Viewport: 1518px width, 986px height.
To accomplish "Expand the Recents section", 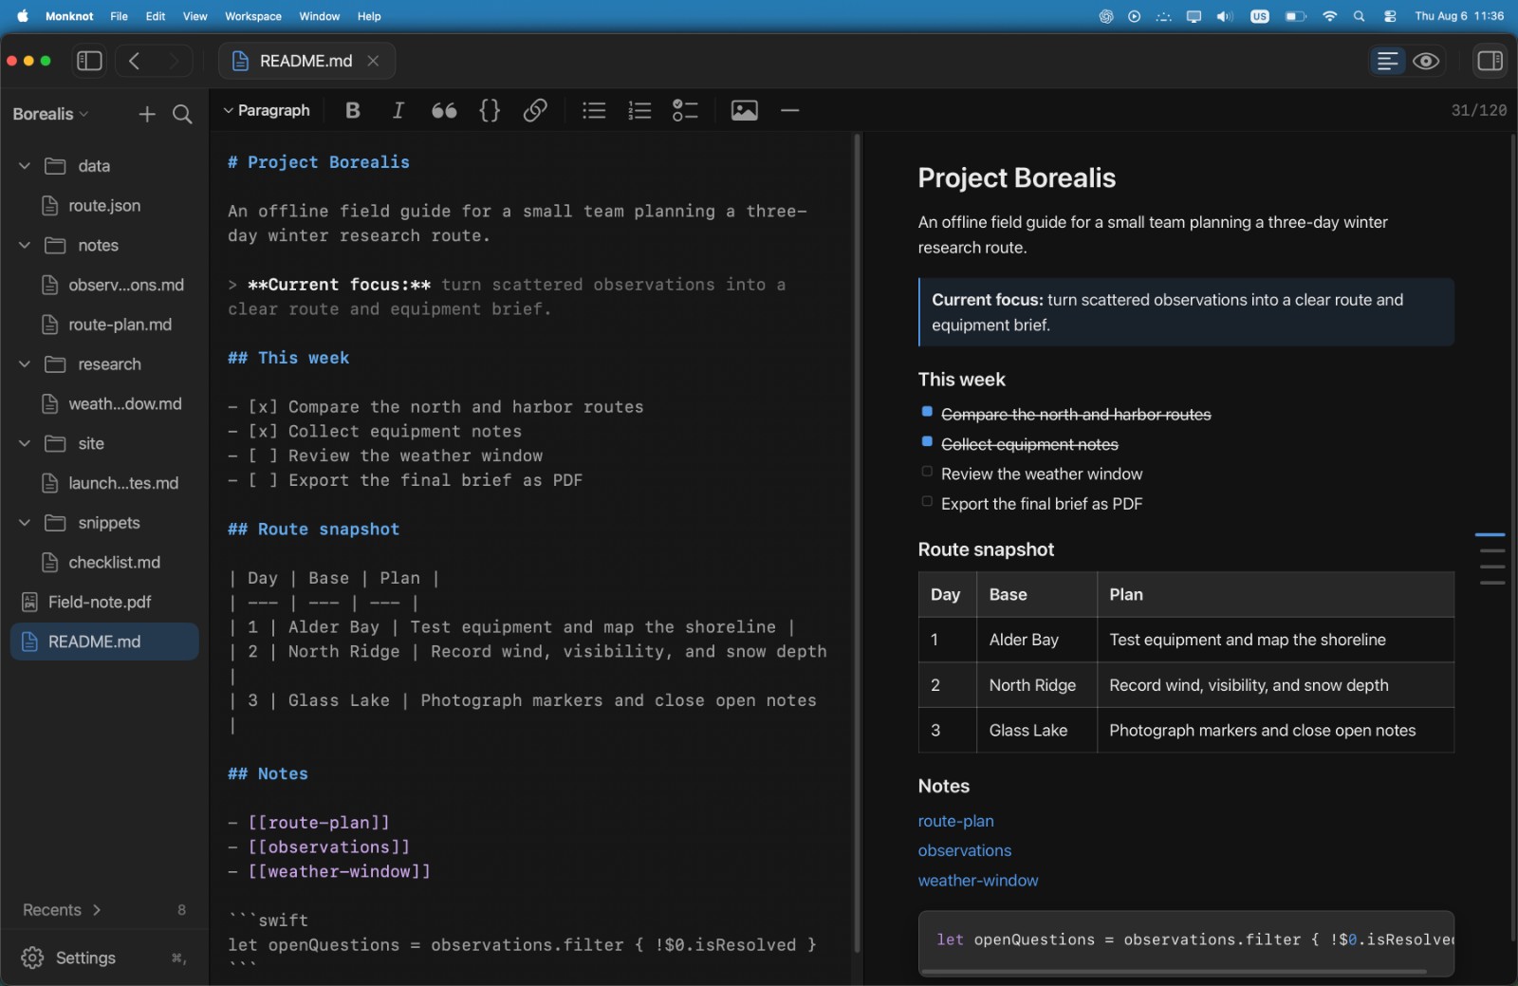I will point(62,910).
